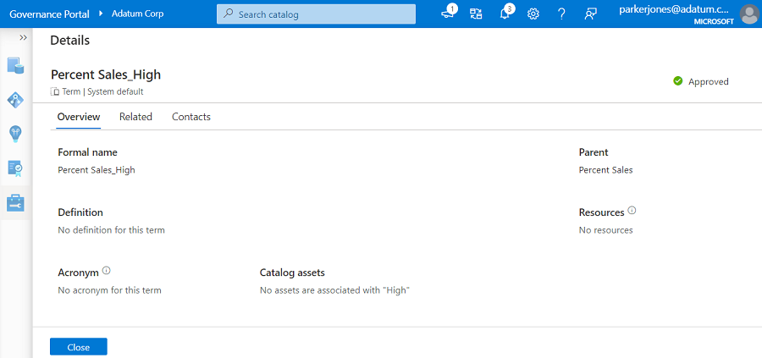Open the policy certificate sidebar icon
The width and height of the screenshot is (762, 358).
tap(15, 168)
